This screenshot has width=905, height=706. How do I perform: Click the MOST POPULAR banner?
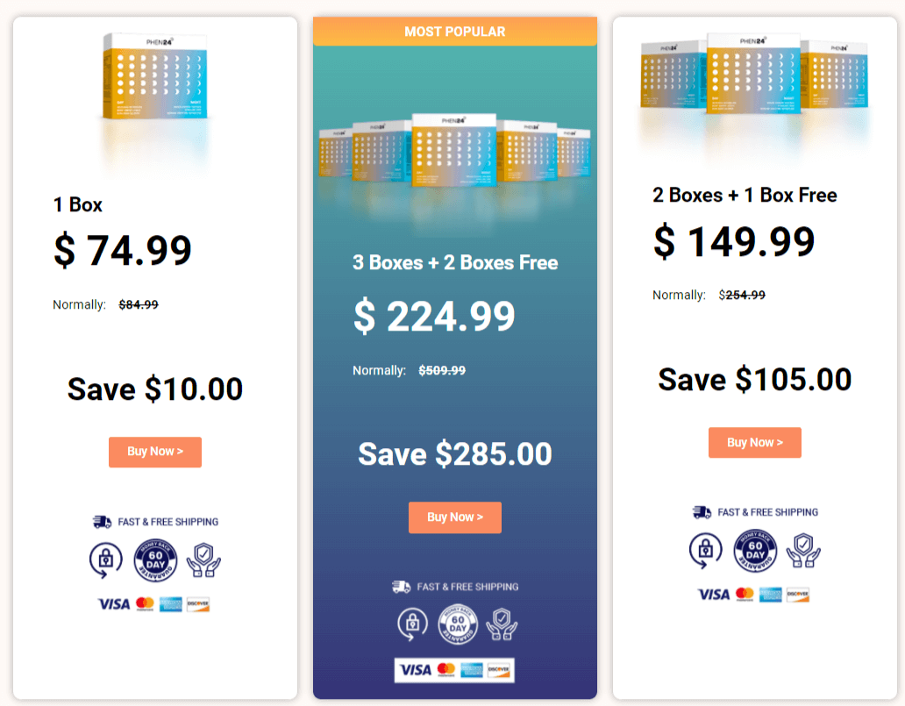[455, 32]
